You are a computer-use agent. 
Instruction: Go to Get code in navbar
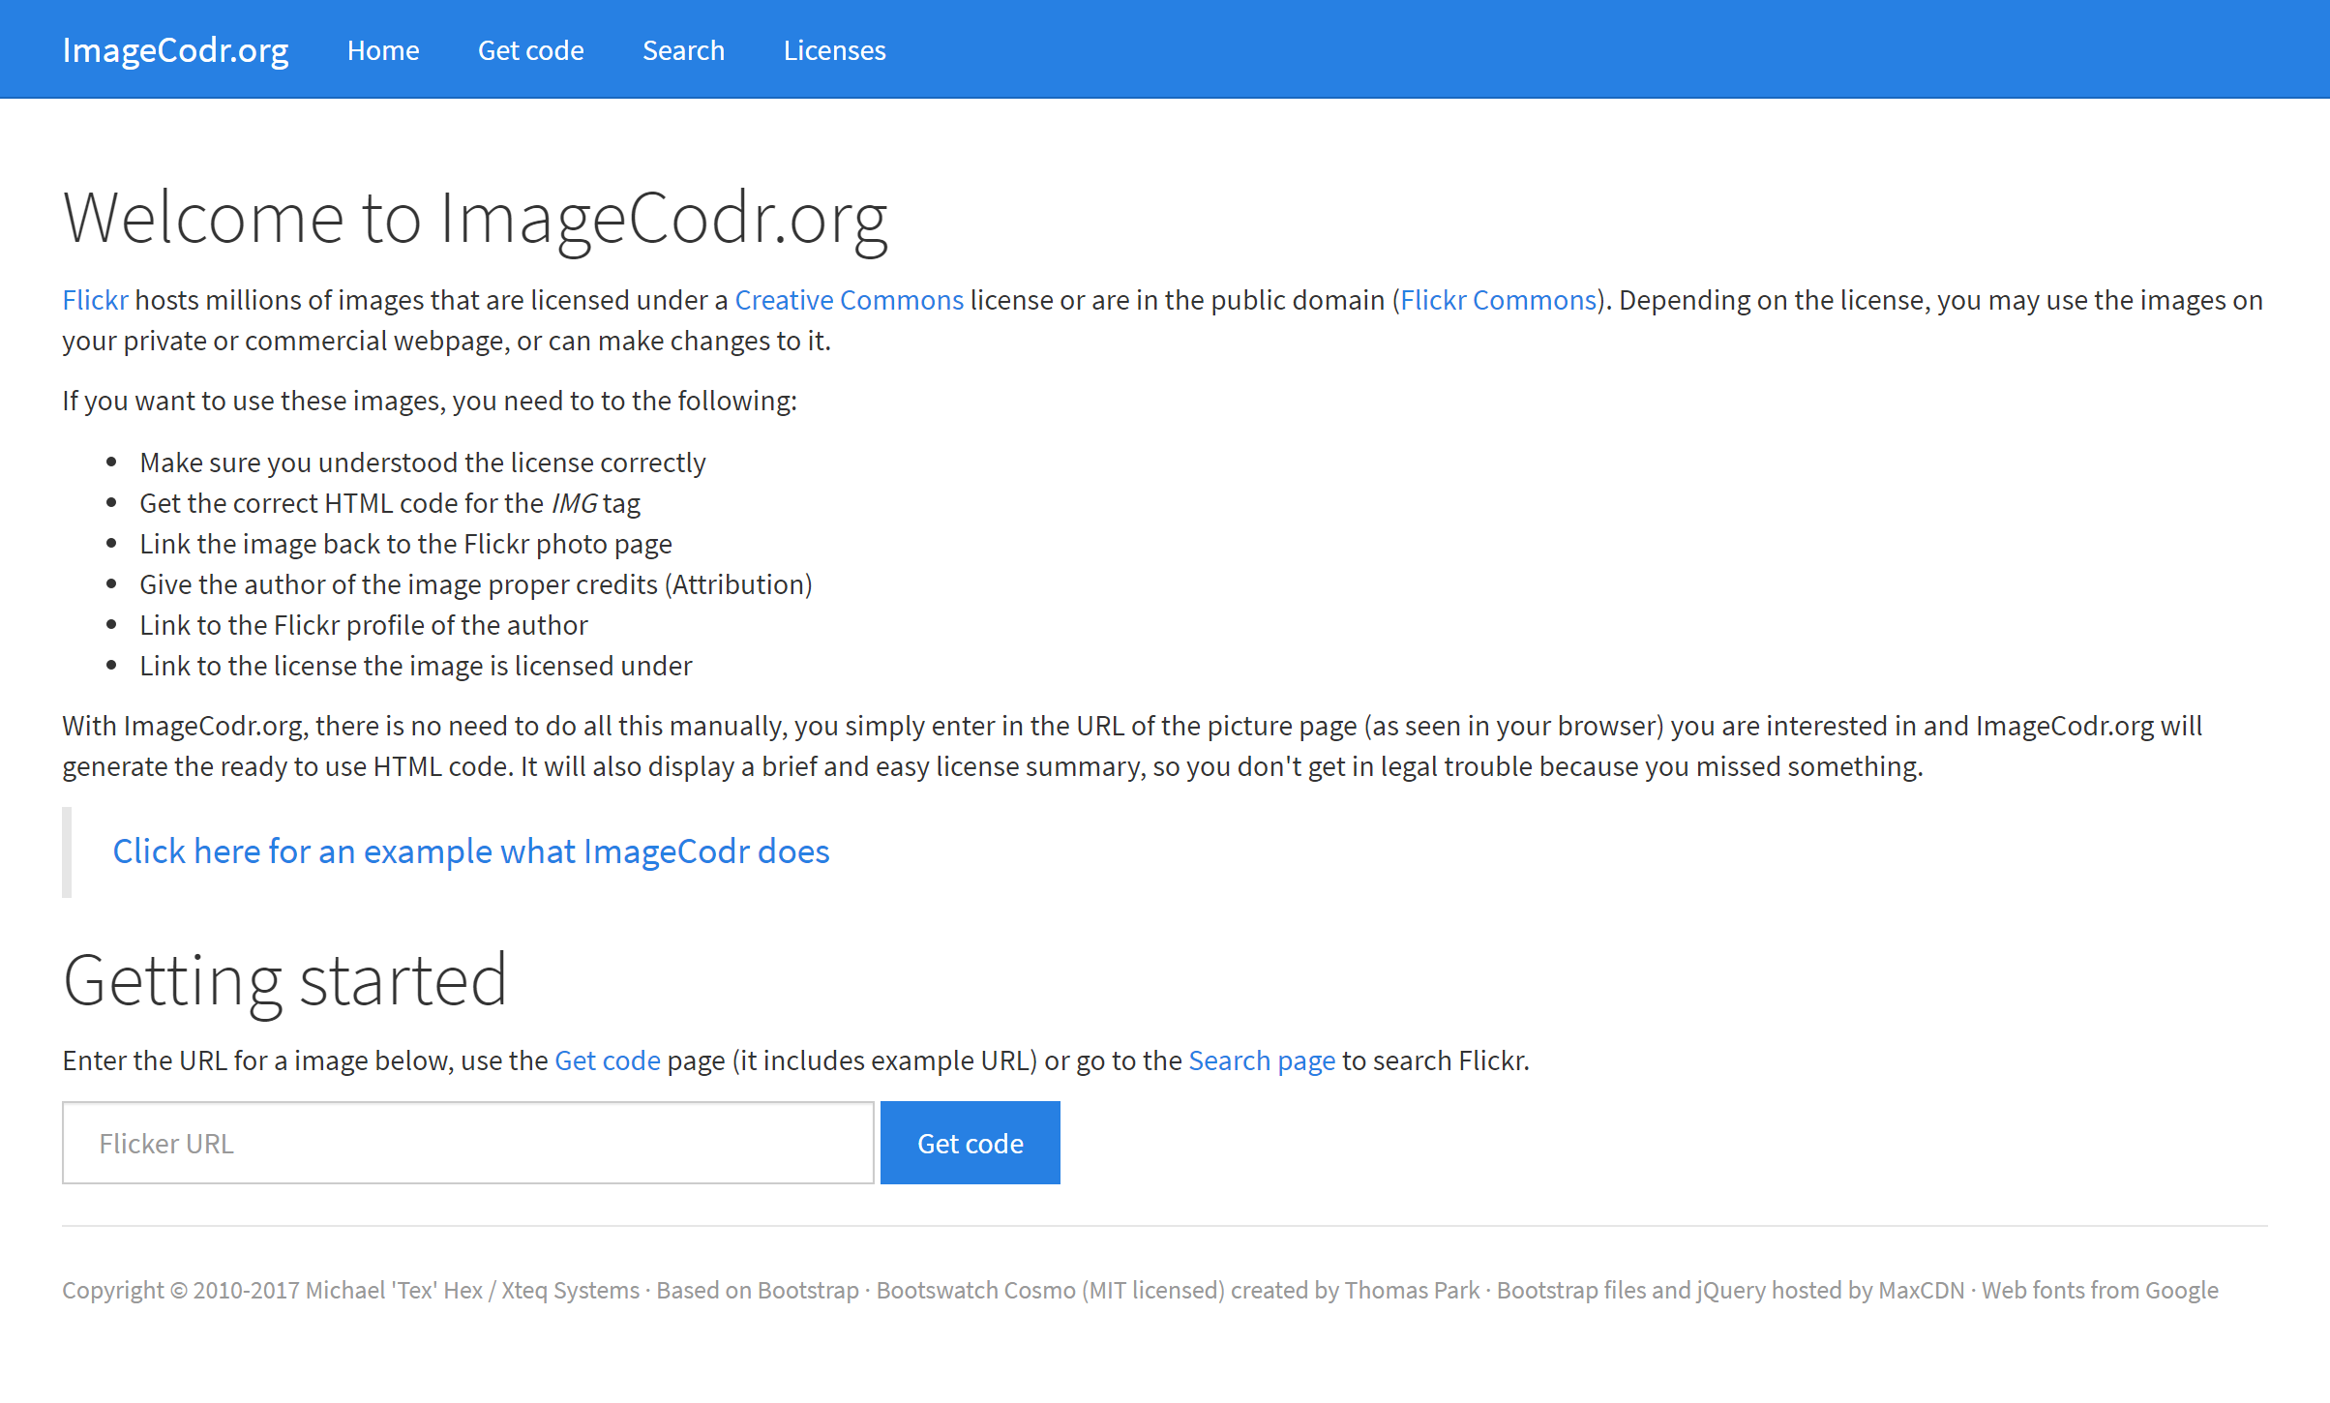(x=530, y=49)
